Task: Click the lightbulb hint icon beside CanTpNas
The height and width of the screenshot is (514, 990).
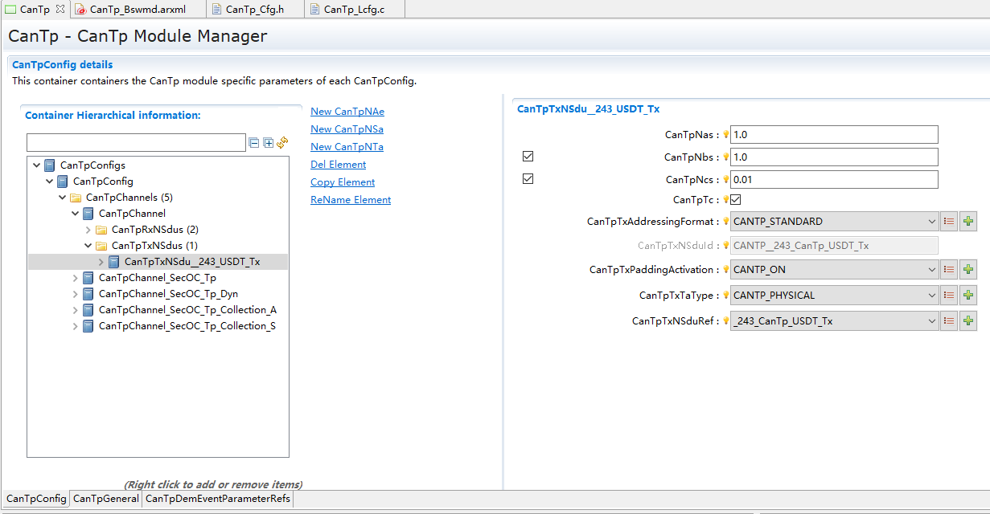Action: tap(725, 135)
